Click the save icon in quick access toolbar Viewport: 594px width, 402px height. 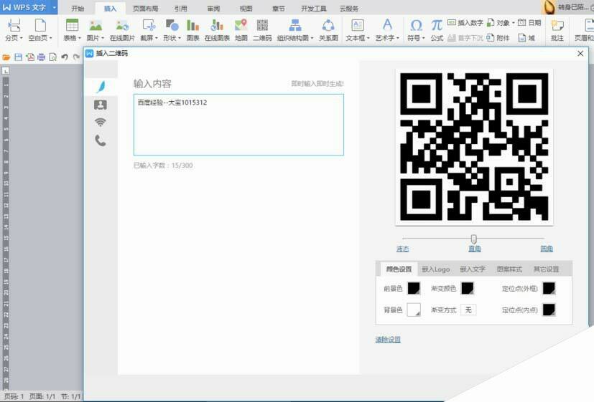click(x=18, y=57)
